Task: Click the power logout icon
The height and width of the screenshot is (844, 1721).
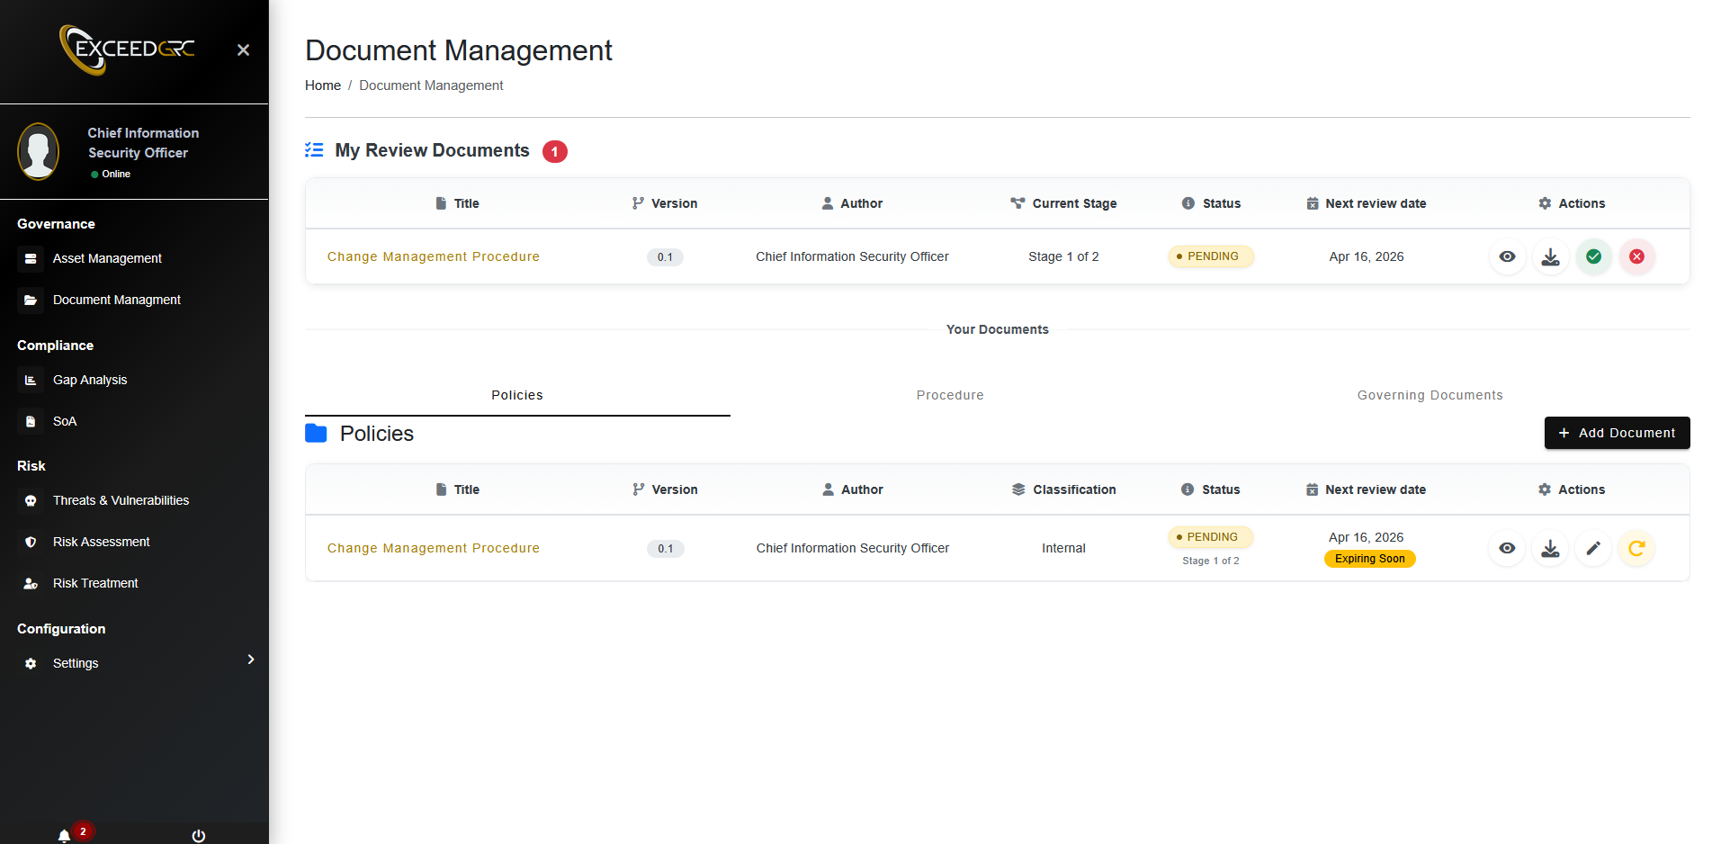Action: click(199, 836)
